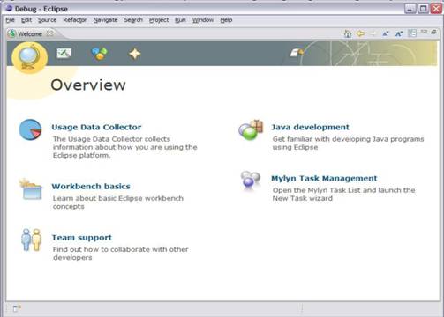Viewport: 444px width, 317px height.
Task: Maximize the Eclipse window
Action: click(423, 9)
